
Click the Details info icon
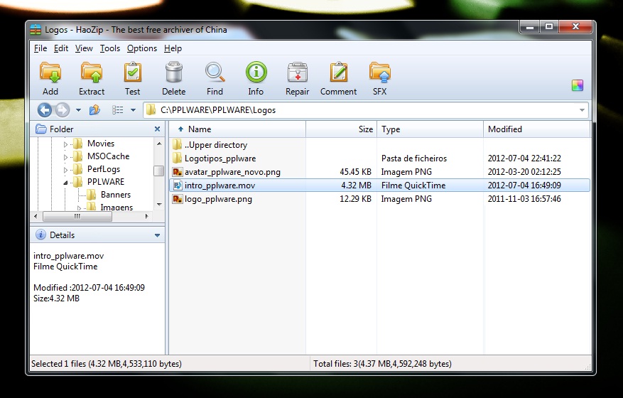(40, 235)
